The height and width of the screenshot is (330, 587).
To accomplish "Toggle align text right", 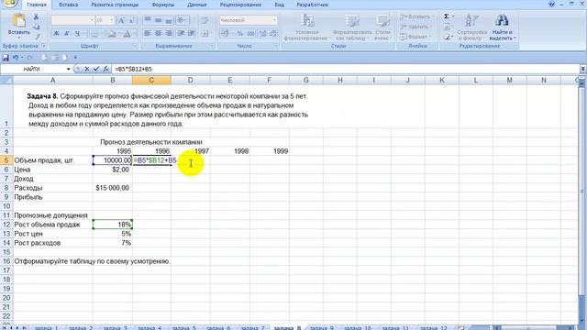I will (x=169, y=34).
